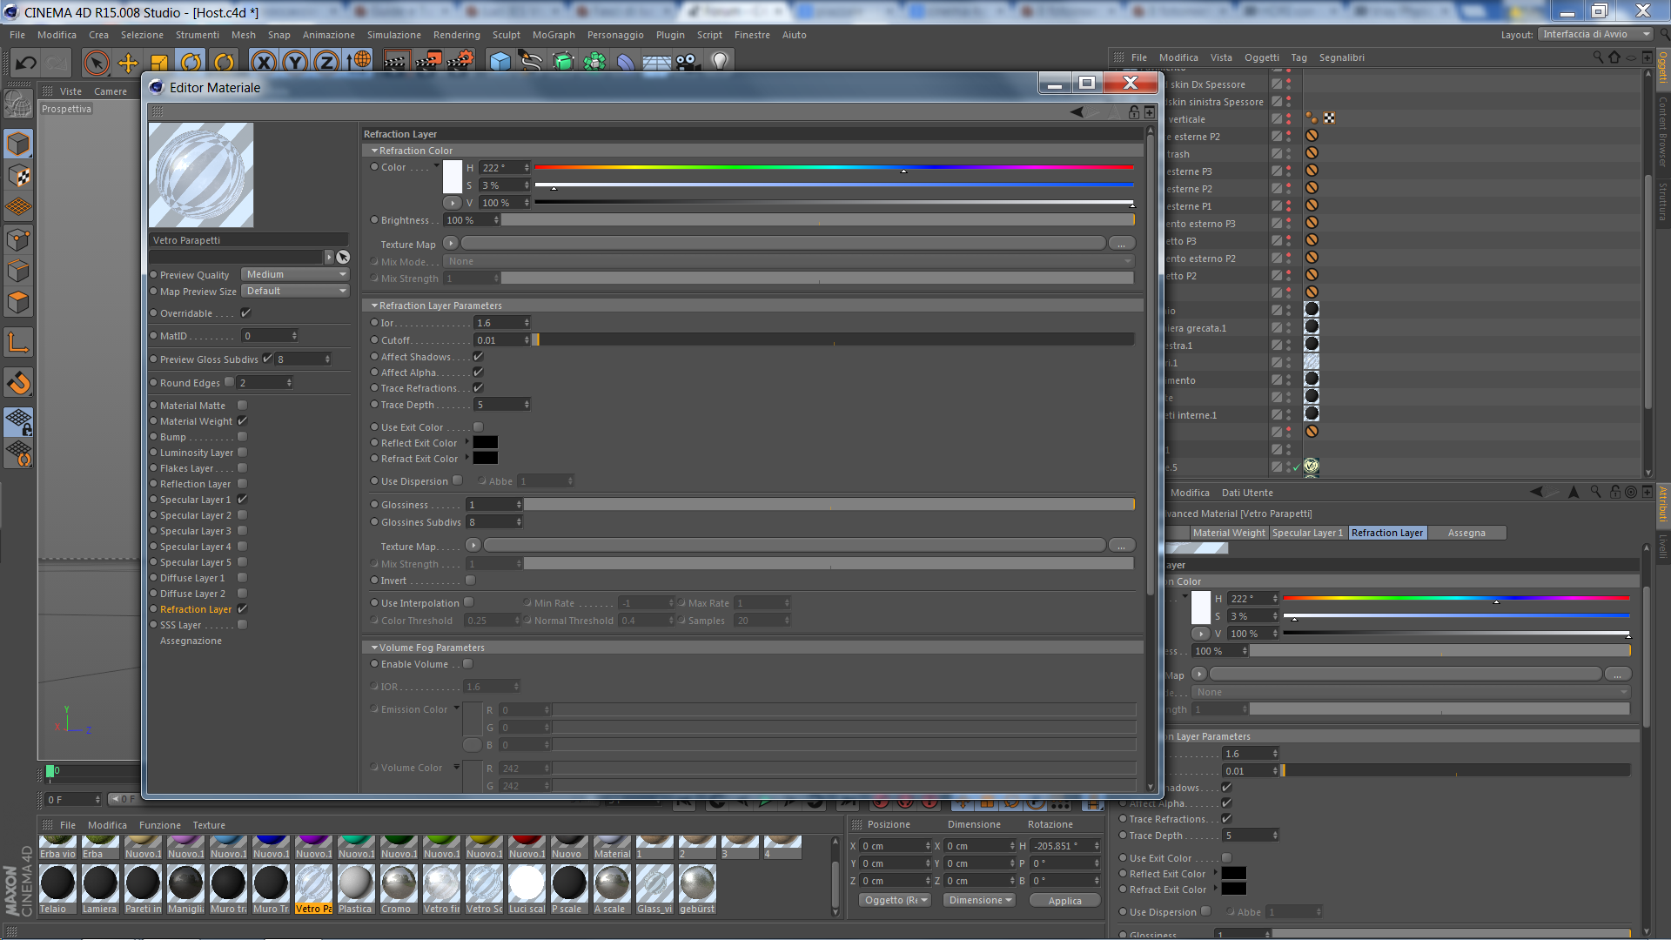Click the Spline pen tool icon
The height and width of the screenshot is (940, 1671).
click(x=530, y=62)
